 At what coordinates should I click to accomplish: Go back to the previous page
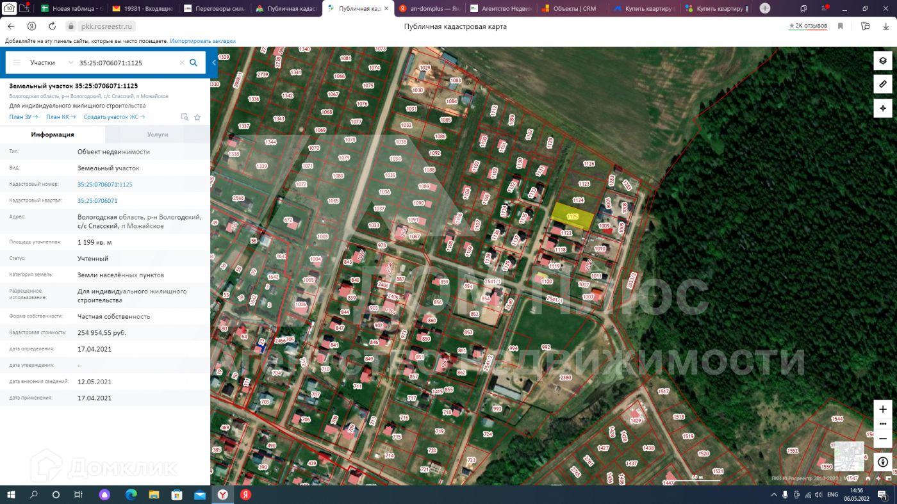point(12,26)
